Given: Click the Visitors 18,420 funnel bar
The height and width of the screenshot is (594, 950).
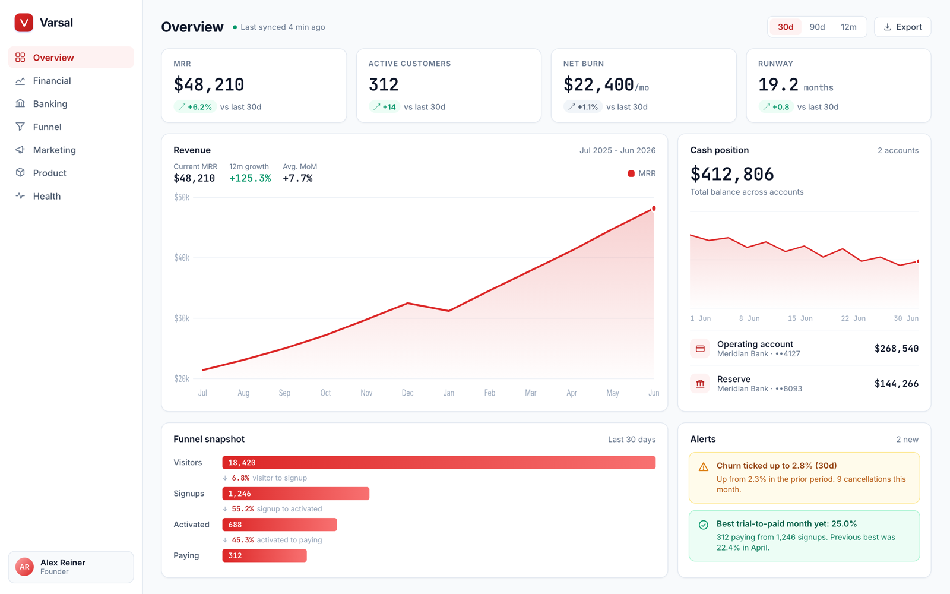Looking at the screenshot, I should pos(439,463).
